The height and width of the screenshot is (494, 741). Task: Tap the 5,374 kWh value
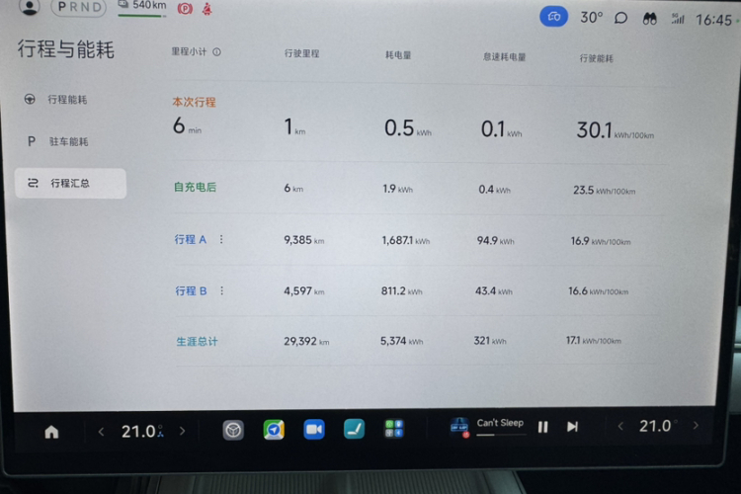point(402,341)
